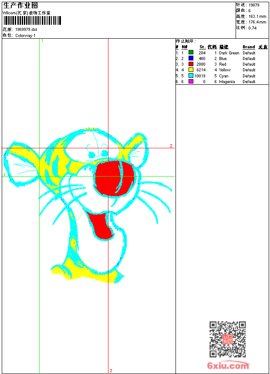Click the Brand column header
Viewport: 270px width, 374px height.
[249, 47]
